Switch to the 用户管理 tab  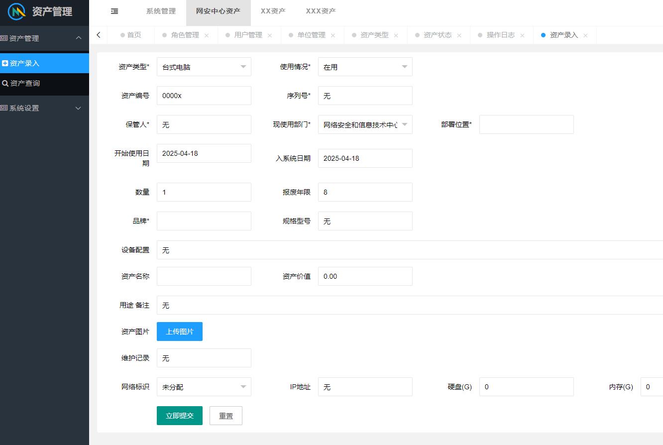248,35
